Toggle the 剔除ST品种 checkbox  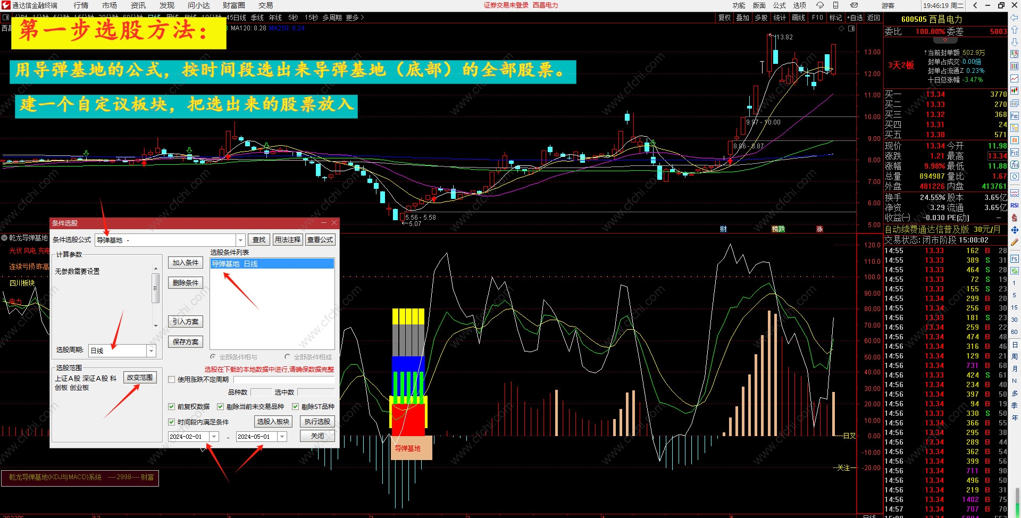(295, 407)
